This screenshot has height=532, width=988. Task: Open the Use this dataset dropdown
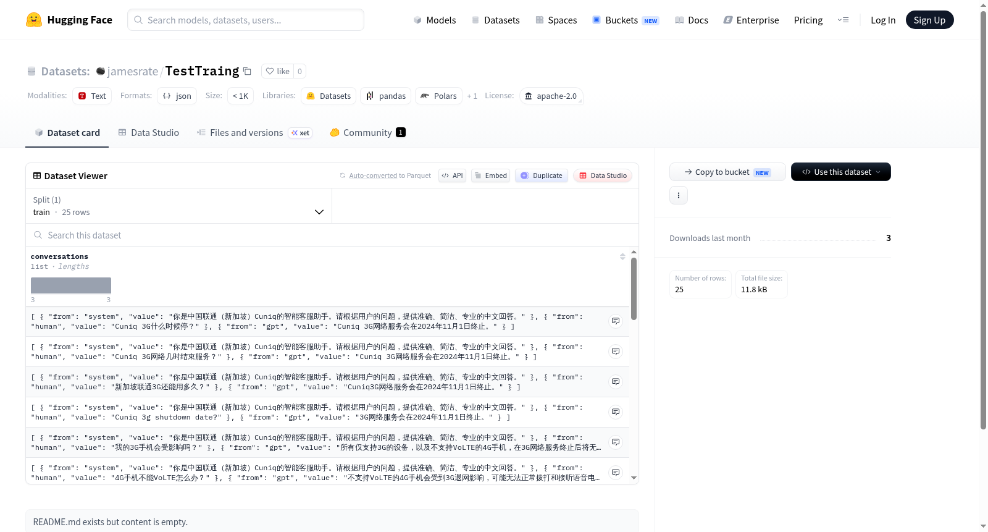(x=840, y=172)
